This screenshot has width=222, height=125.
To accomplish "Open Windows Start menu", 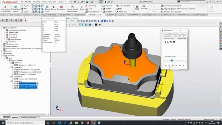I will (x=3, y=123).
